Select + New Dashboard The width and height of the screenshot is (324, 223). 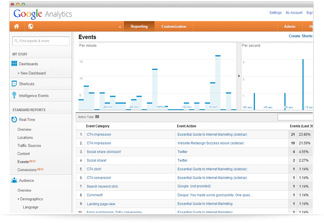pyautogui.click(x=32, y=73)
